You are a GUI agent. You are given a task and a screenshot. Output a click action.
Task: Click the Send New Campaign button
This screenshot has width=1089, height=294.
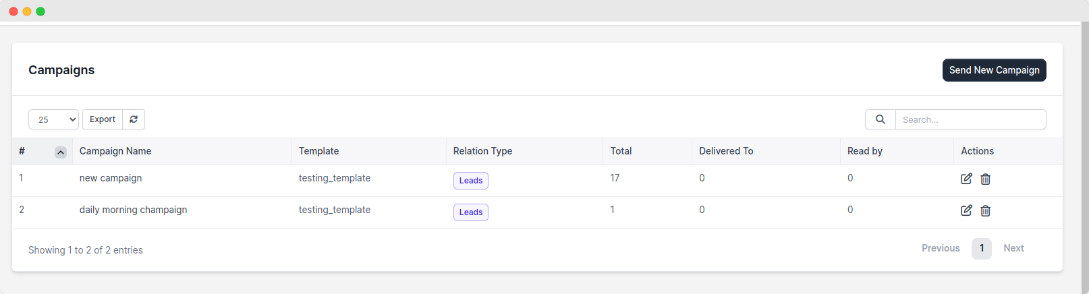coord(994,70)
